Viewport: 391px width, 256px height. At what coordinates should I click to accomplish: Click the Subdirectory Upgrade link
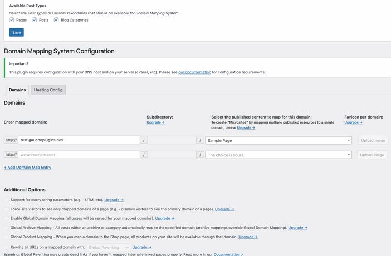tap(155, 122)
